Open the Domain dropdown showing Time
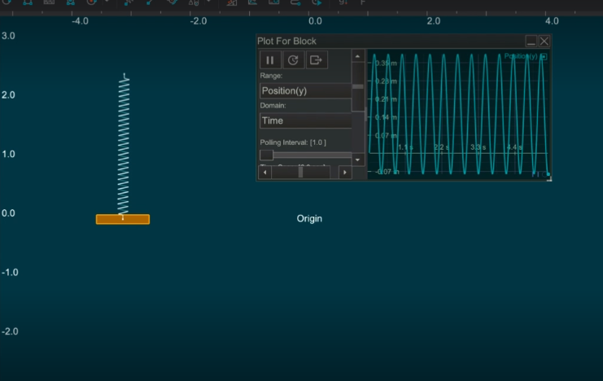 [306, 120]
